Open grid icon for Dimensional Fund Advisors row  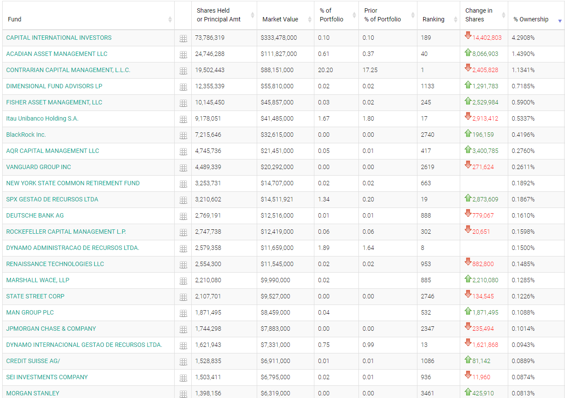183,87
